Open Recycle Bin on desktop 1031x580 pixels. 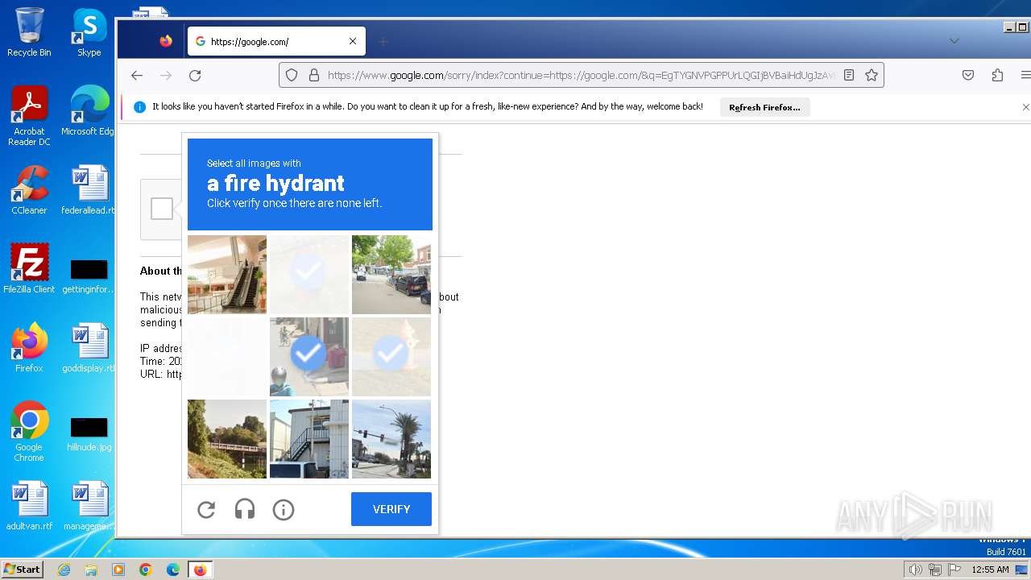click(29, 32)
